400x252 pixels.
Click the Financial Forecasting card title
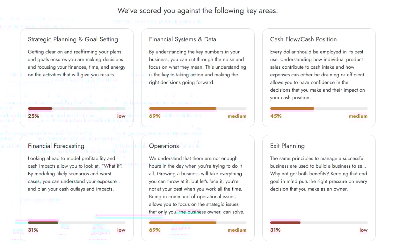pos(56,146)
